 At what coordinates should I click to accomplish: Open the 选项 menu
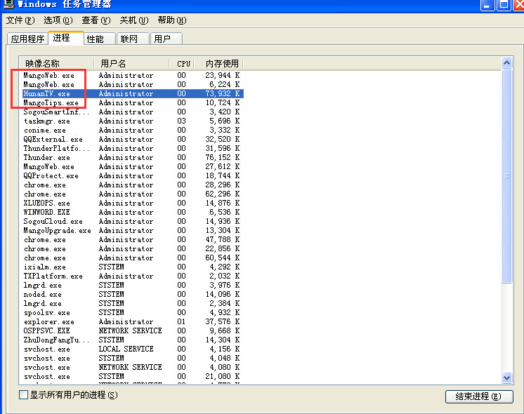pos(58,20)
